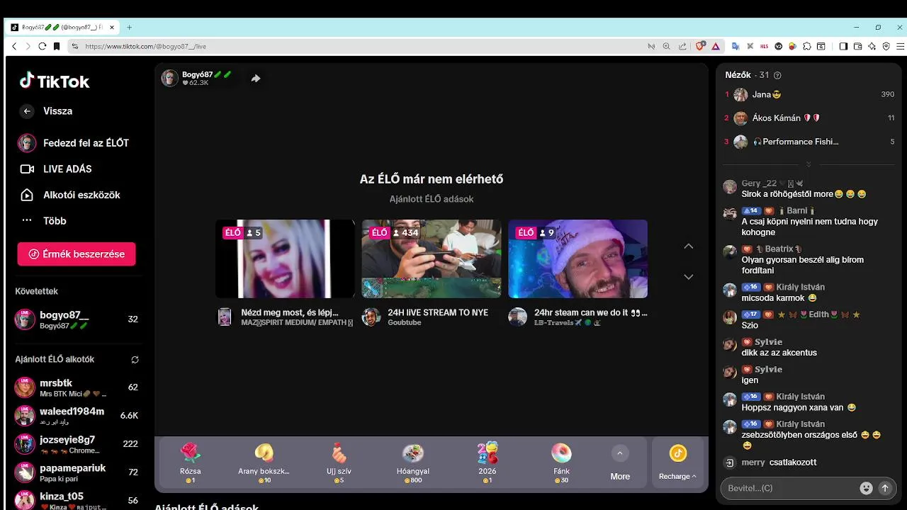907x510 pixels.
Task: Send the 2026 gift
Action: pos(488,463)
